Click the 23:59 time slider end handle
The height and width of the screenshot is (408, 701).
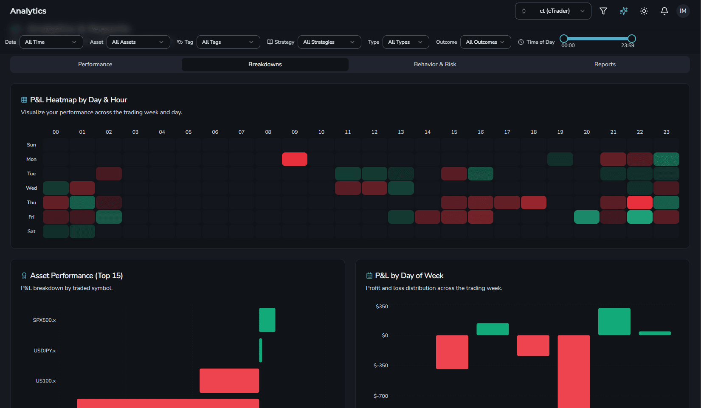(x=631, y=39)
